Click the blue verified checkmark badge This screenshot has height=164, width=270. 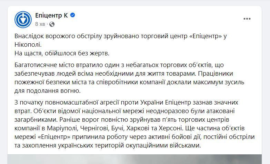click(x=73, y=15)
